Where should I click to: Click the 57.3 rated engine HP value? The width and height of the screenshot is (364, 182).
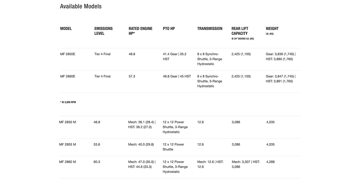(x=132, y=76)
